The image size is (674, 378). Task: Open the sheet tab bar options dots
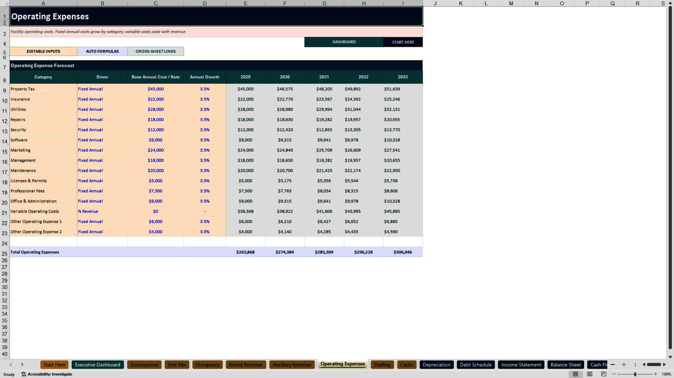point(635,365)
